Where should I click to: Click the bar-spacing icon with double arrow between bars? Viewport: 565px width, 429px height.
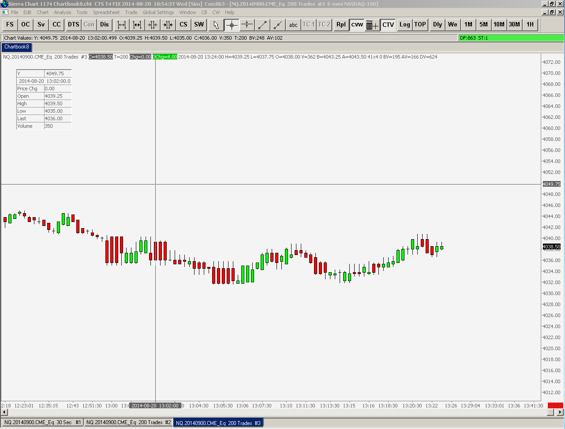[x=137, y=25]
